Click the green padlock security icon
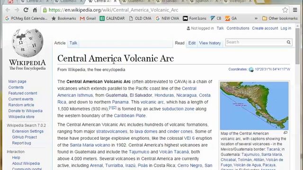Image resolution: width=303 pixels, height=170 pixels. [x=45, y=10]
